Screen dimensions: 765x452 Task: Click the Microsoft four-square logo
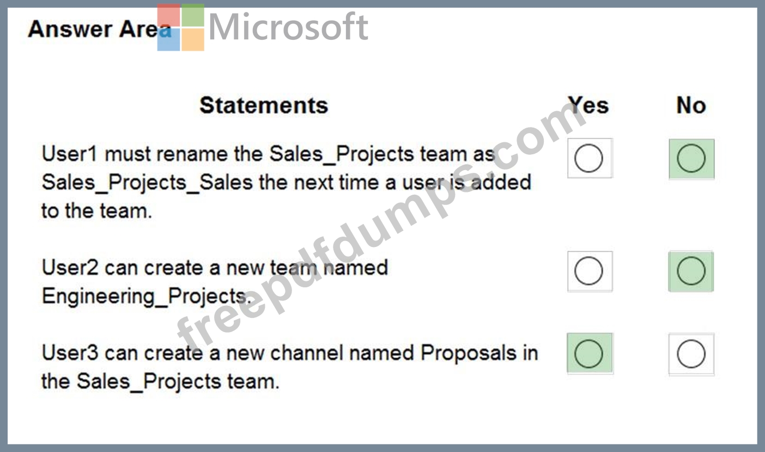point(181,28)
